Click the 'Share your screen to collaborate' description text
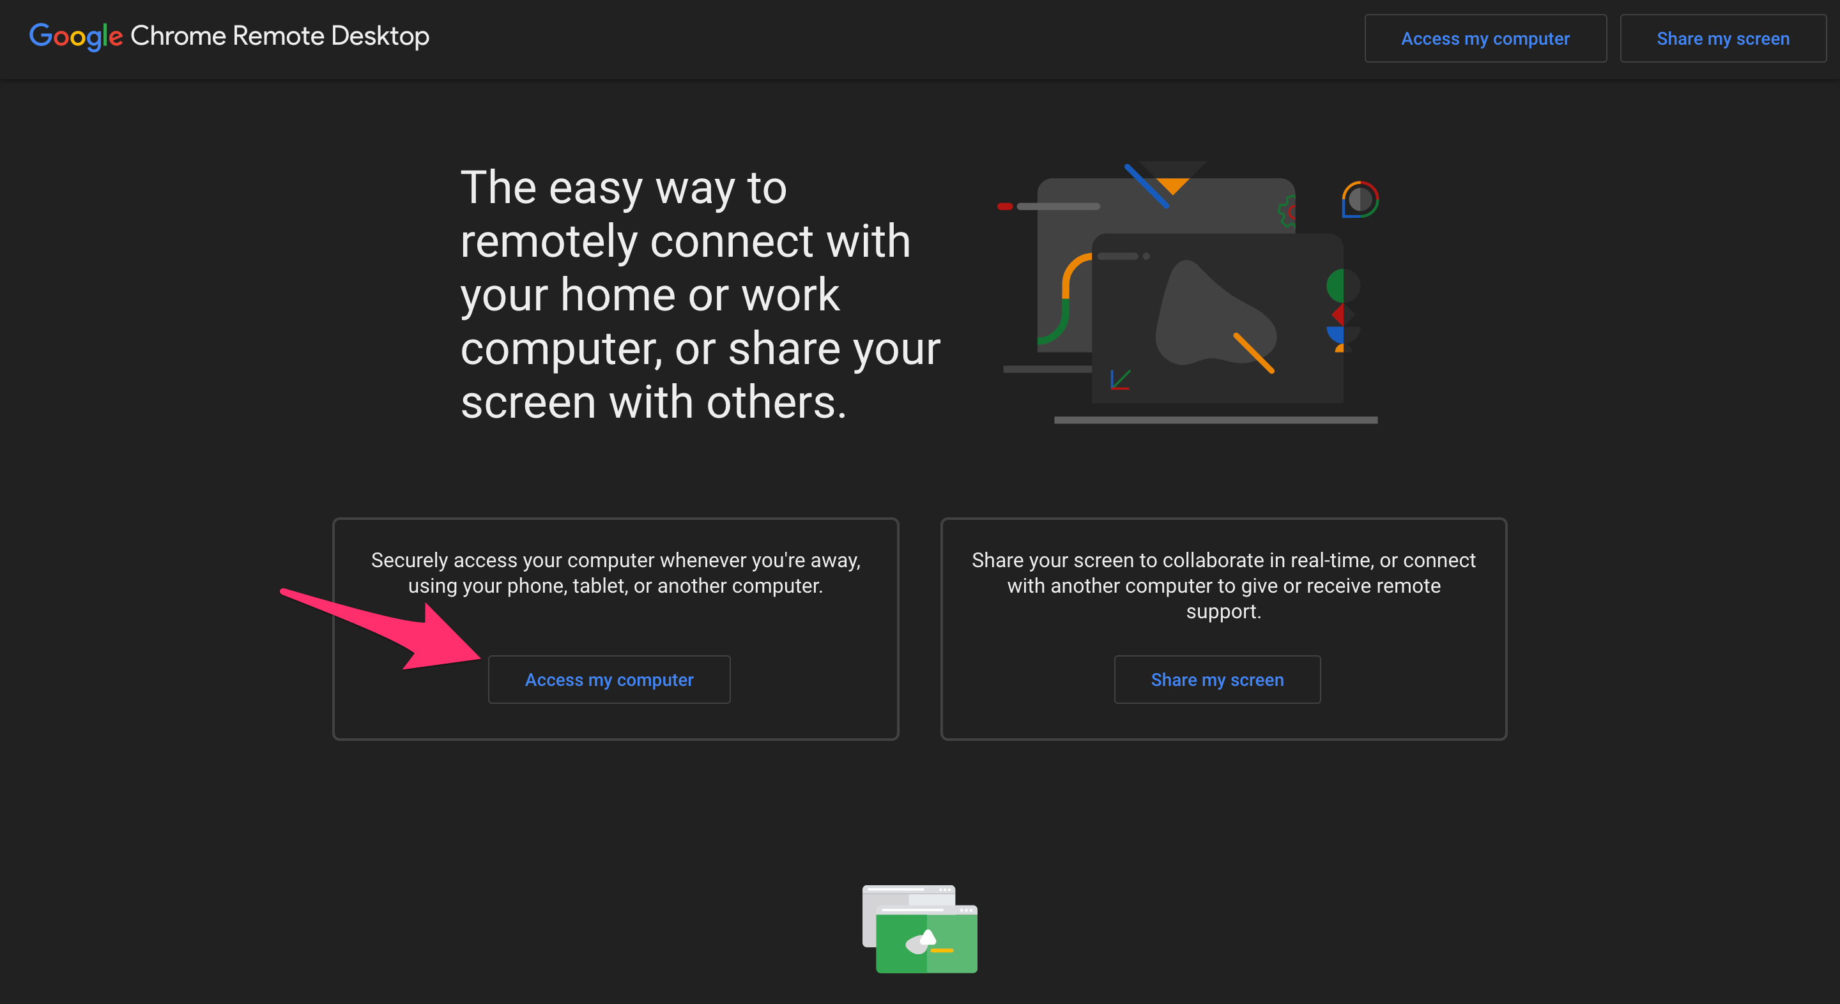The image size is (1840, 1004). tap(1223, 586)
